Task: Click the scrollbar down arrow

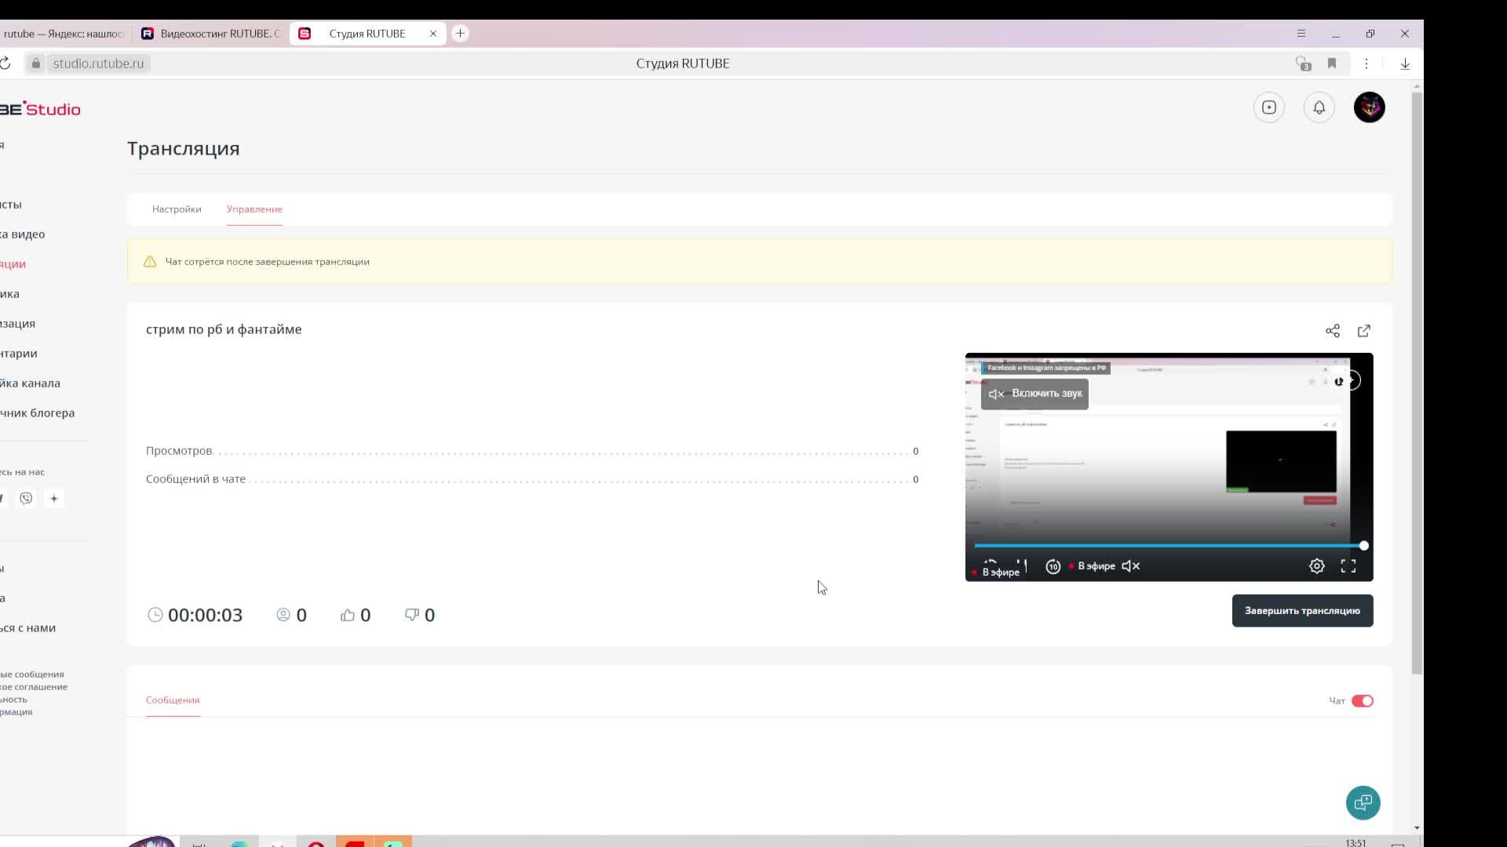Action: click(1417, 828)
